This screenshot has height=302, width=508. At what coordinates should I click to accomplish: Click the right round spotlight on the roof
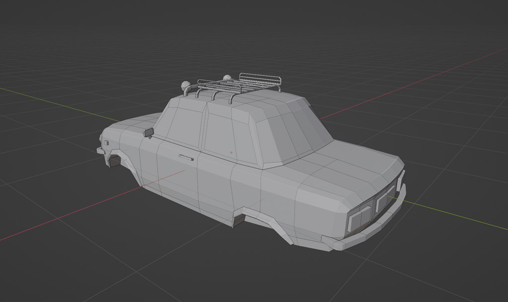point(227,78)
